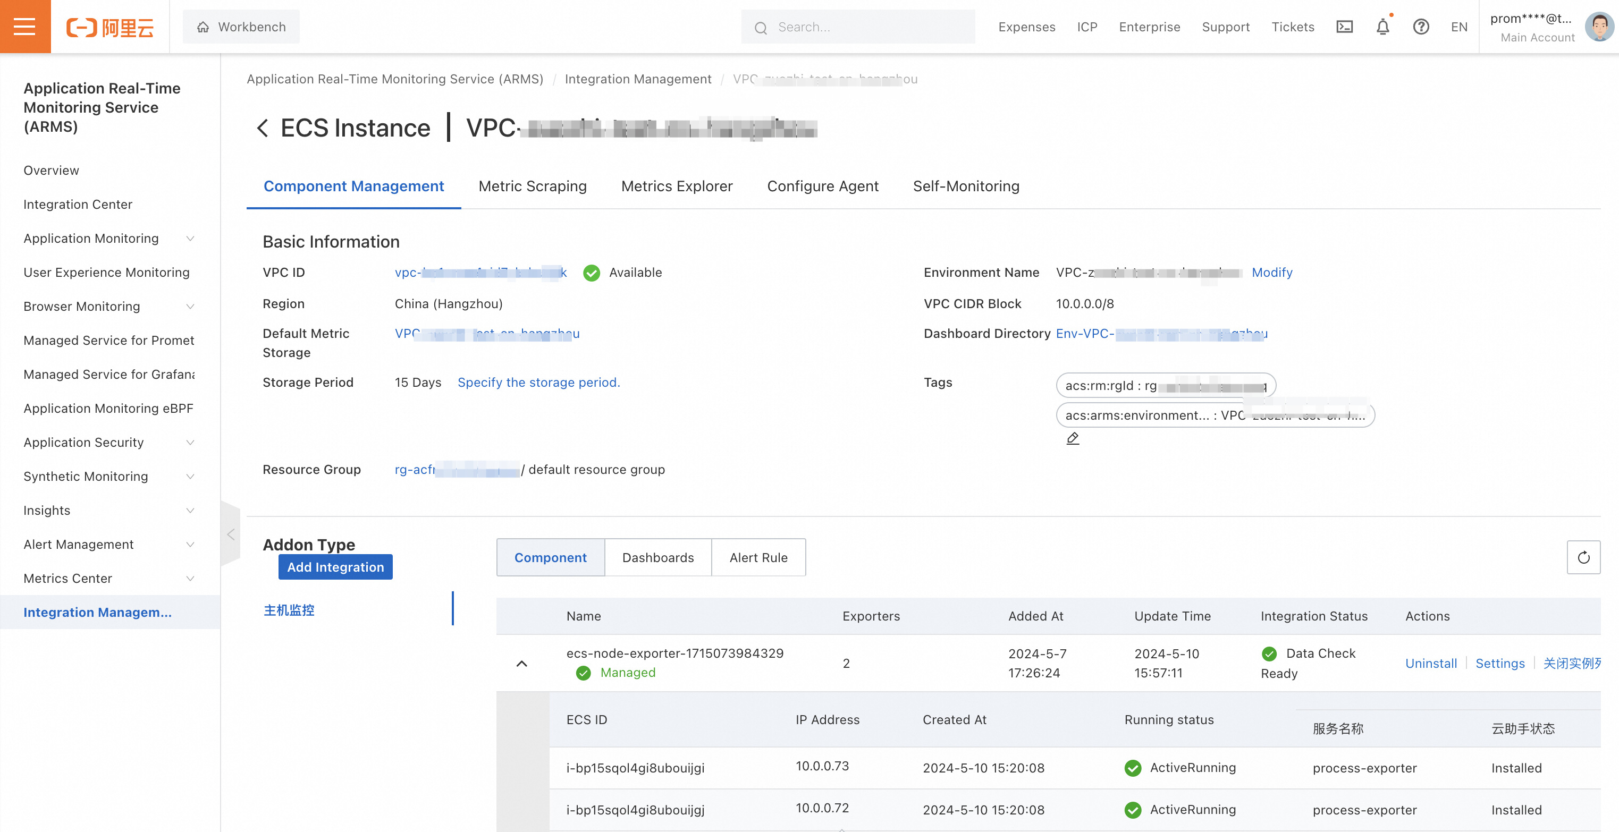Go back using the ECS Instance arrow
The width and height of the screenshot is (1619, 832).
point(263,128)
